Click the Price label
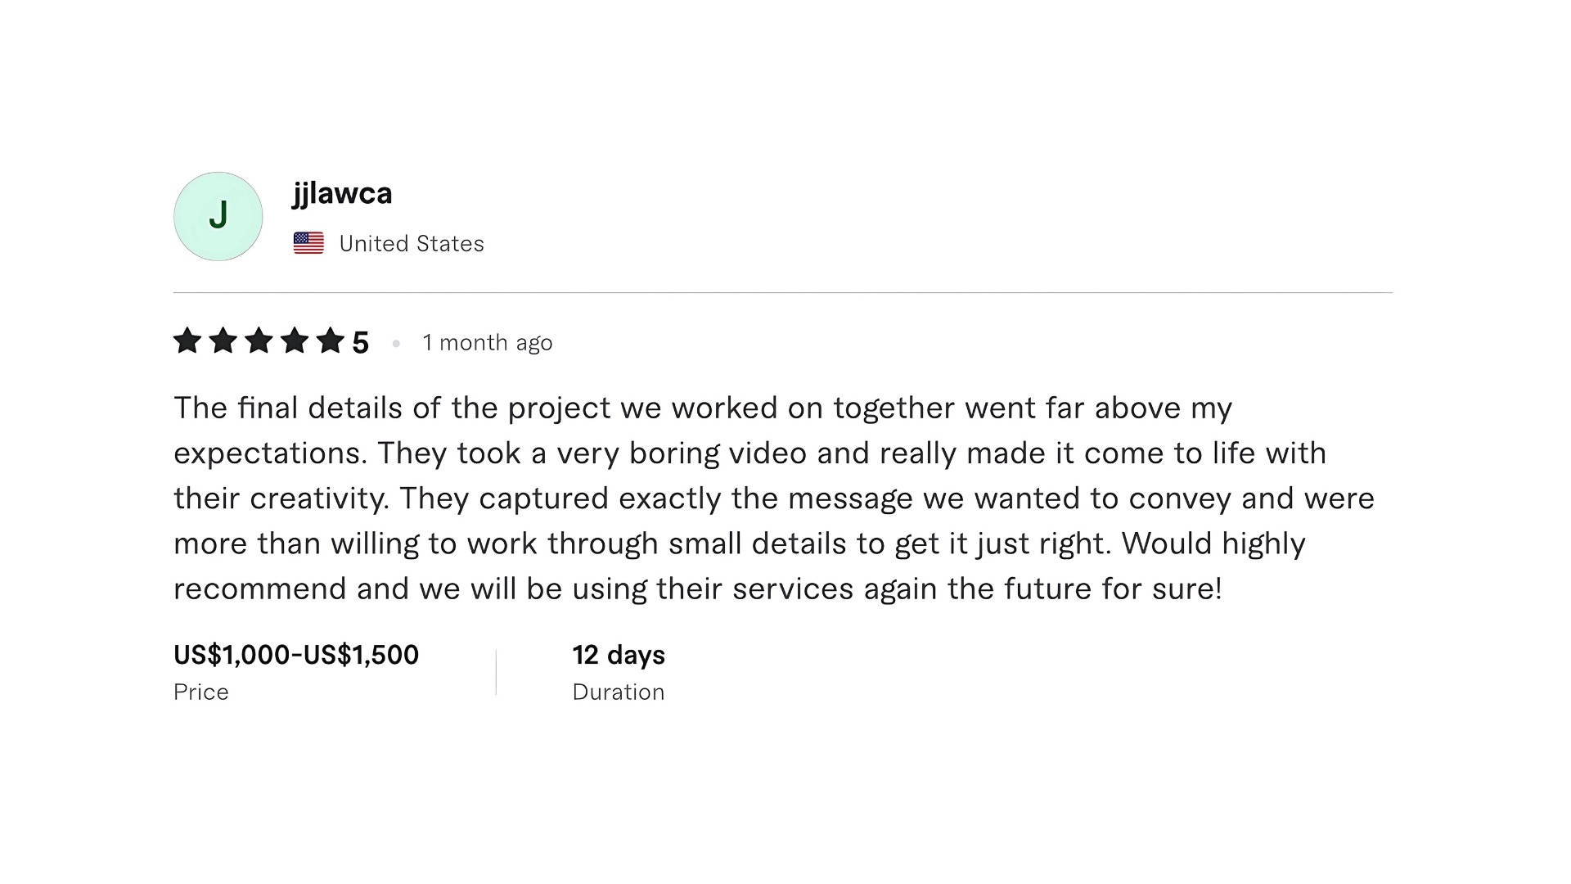1571x884 pixels. coord(201,692)
